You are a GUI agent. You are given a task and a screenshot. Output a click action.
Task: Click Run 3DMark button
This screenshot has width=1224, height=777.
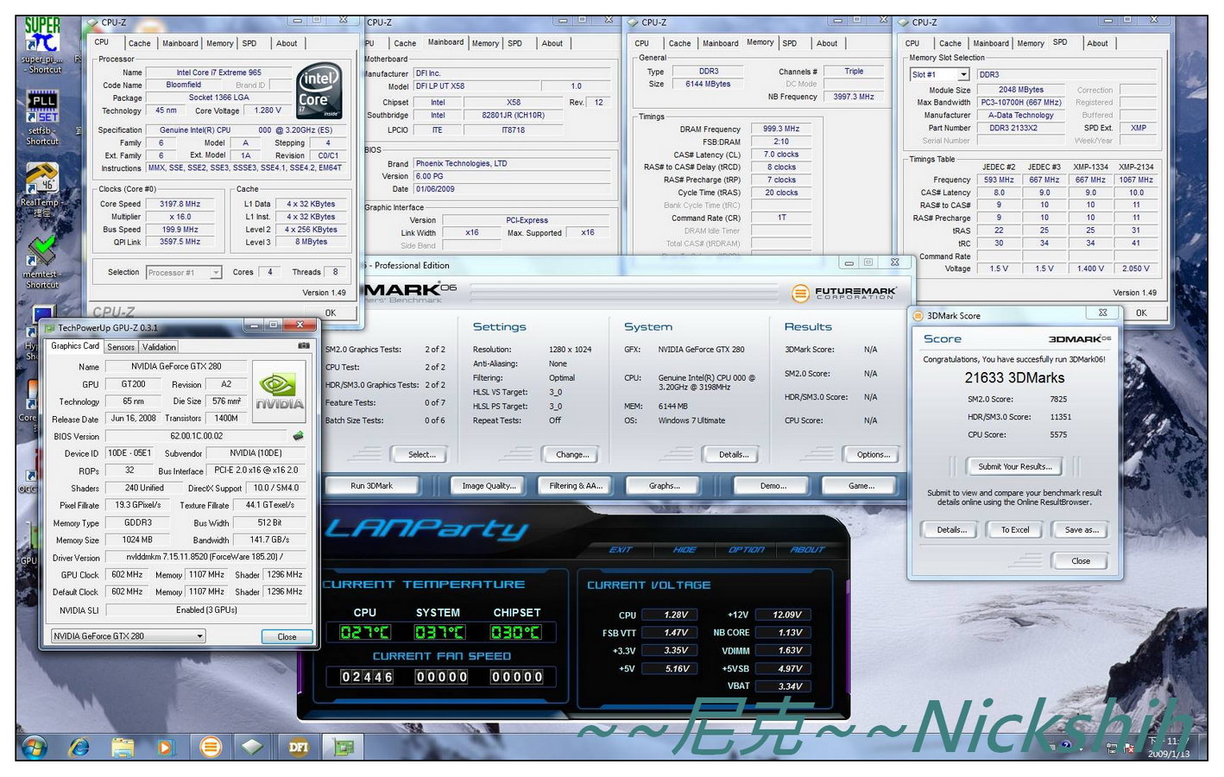coord(371,486)
